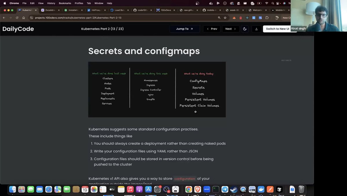Click browser forward arrow
This screenshot has height=196, width=347.
11,18
